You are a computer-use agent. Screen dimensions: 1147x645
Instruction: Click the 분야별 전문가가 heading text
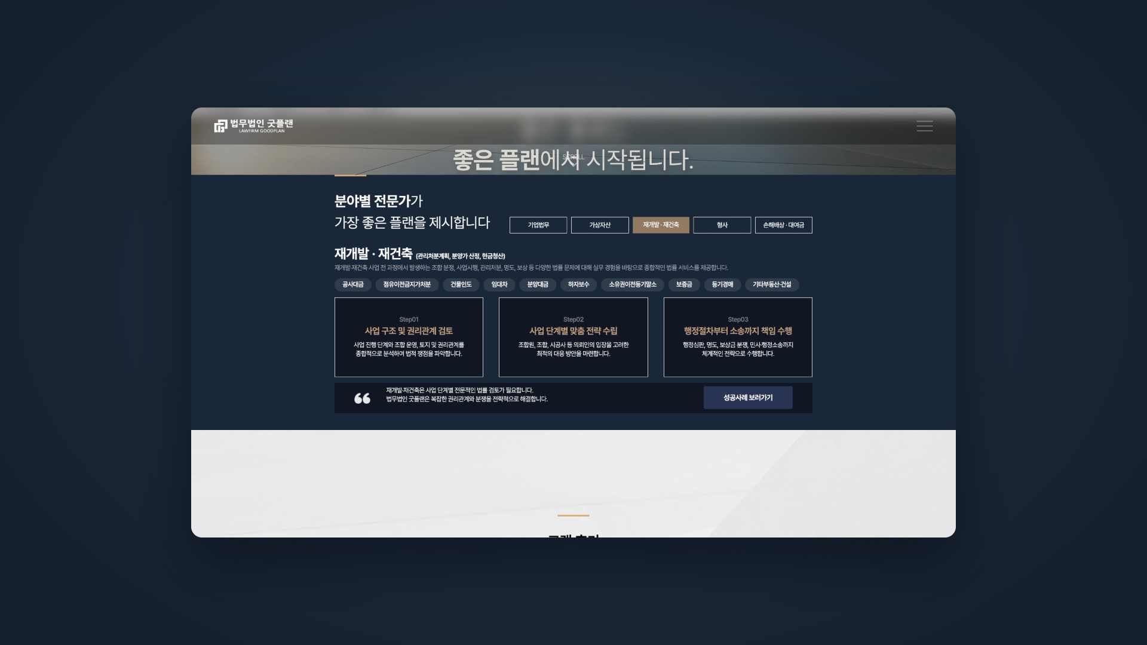coord(379,201)
